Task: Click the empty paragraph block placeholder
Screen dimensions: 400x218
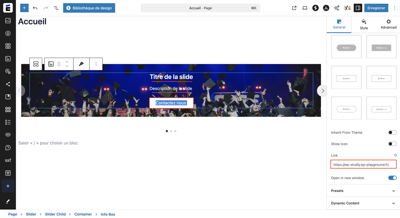Action: tap(48, 143)
